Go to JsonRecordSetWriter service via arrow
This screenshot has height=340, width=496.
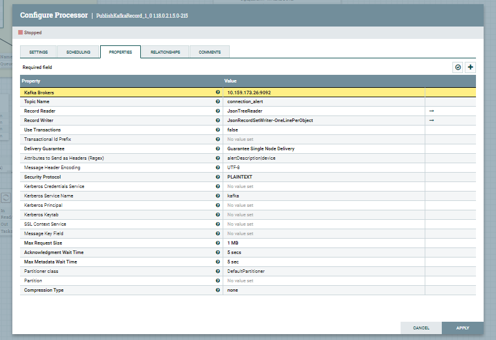(x=431, y=120)
